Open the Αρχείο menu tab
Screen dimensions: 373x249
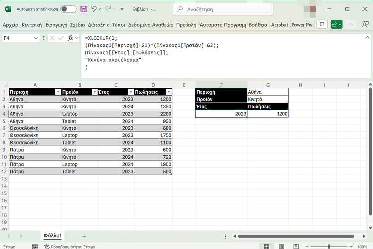coord(10,25)
